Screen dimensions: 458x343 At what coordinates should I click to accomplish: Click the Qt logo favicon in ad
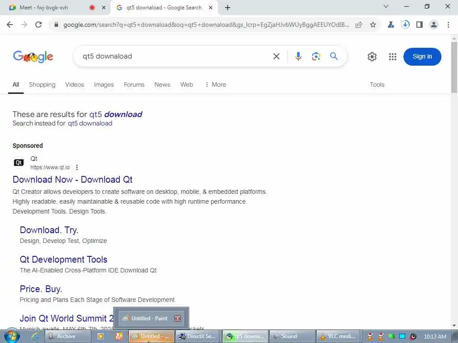pos(19,163)
